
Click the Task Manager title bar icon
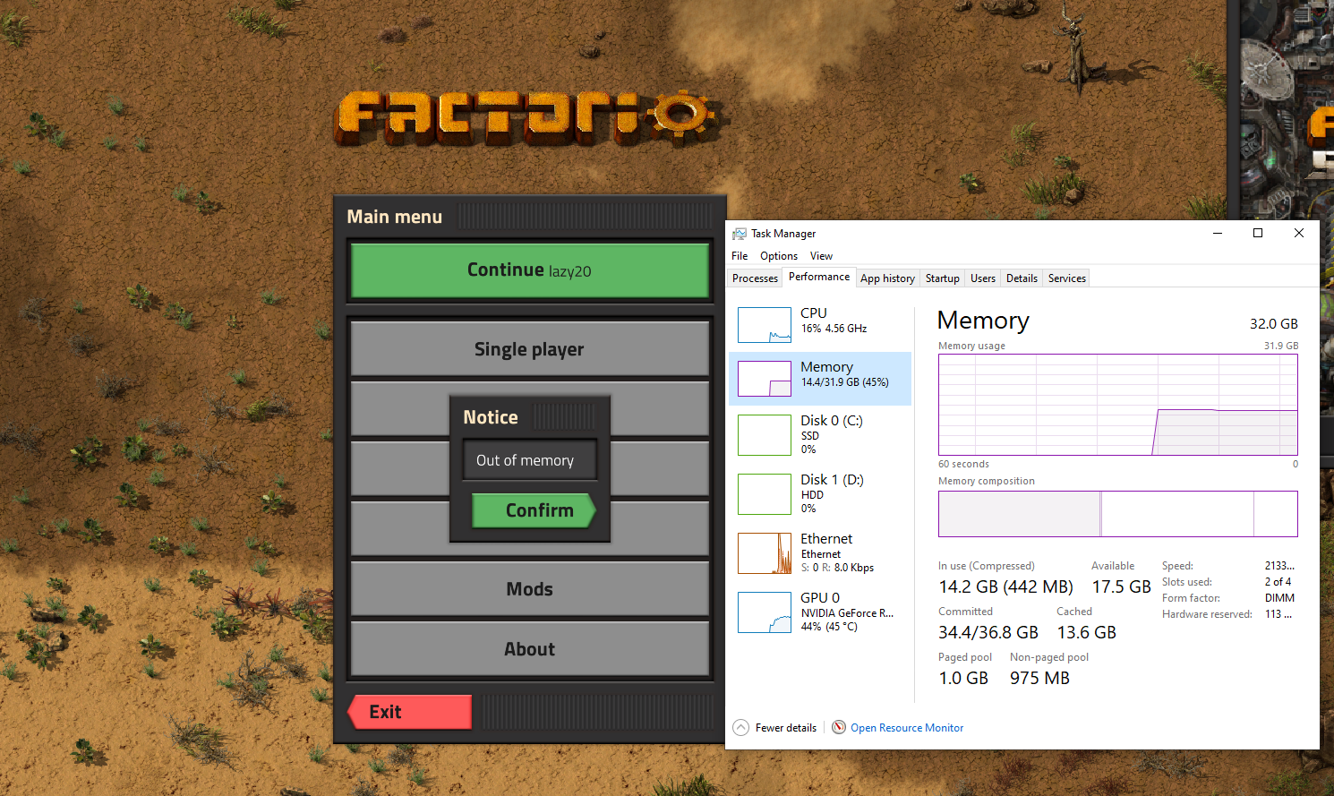(739, 234)
